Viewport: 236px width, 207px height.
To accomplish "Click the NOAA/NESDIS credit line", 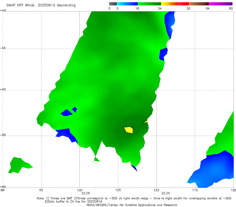I will coord(132,205).
